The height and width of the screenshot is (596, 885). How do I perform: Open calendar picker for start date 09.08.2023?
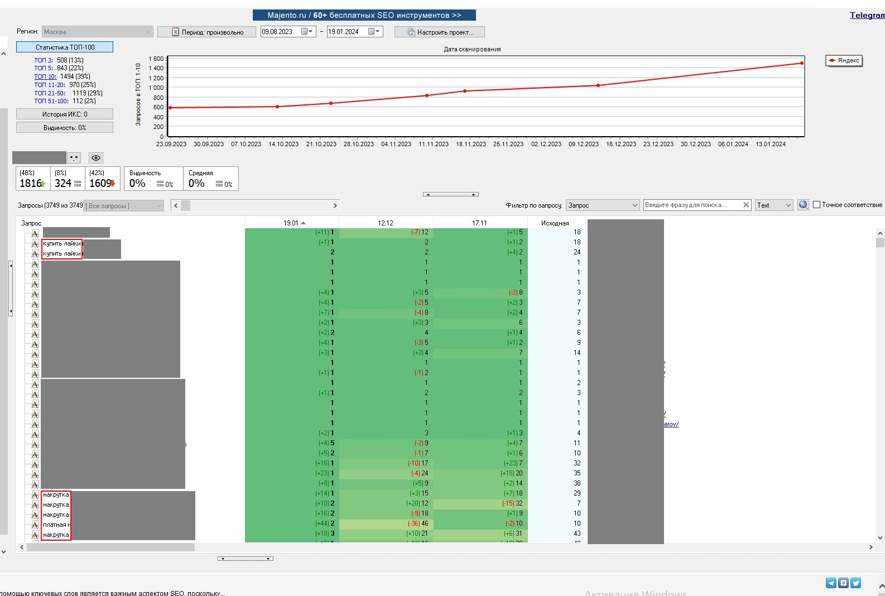(307, 32)
